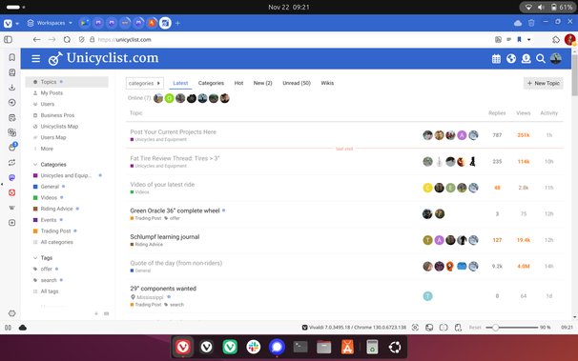Open the New (2) tab
The height and width of the screenshot is (361, 578).
pos(263,83)
